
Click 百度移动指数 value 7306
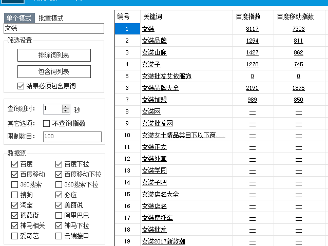tap(299, 29)
